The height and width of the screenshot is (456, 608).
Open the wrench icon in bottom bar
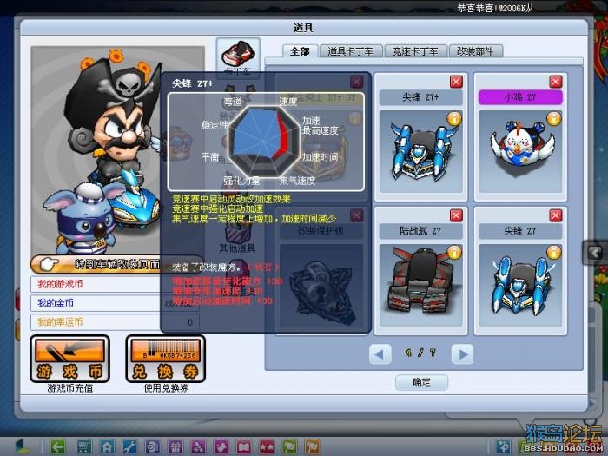[x=129, y=447]
